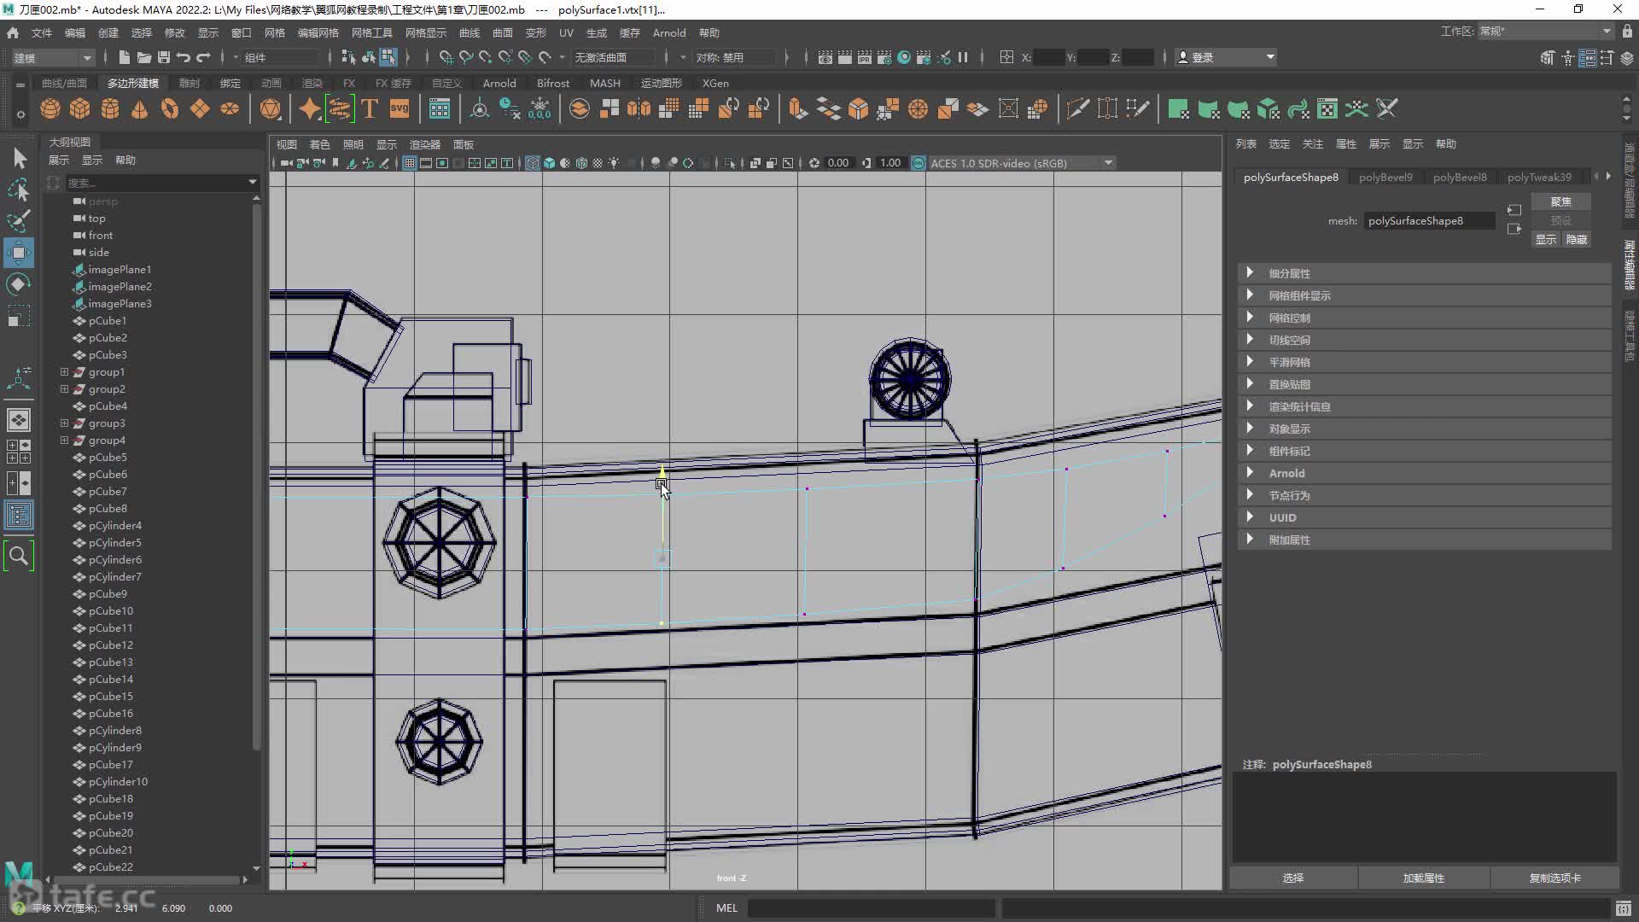Screen dimensions: 1639x922
Task: Select pCylinder4 in the outliner
Action: (x=114, y=526)
